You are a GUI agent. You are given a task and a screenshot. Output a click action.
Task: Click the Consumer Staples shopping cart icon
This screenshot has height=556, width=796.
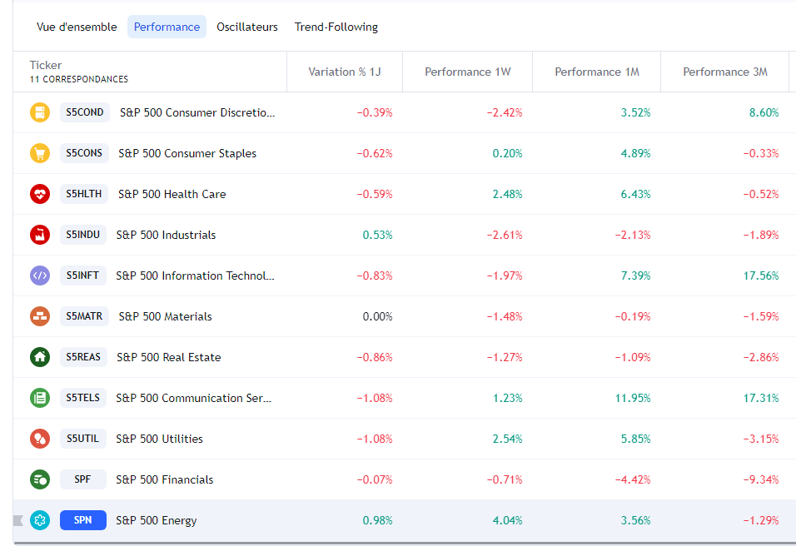(40, 153)
